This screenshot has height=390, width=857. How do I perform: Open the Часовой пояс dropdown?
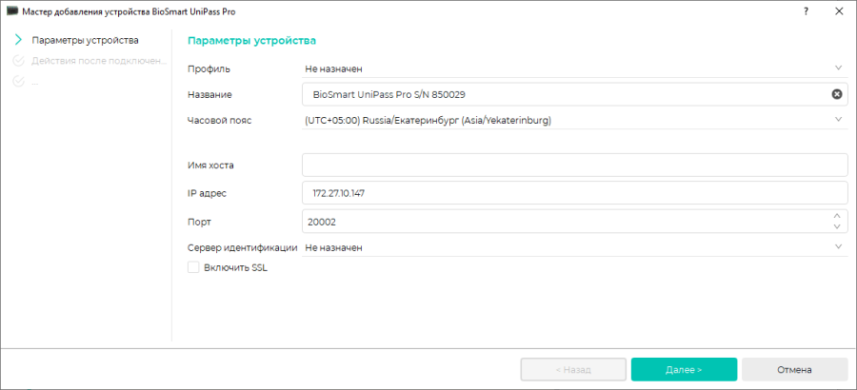click(x=574, y=120)
